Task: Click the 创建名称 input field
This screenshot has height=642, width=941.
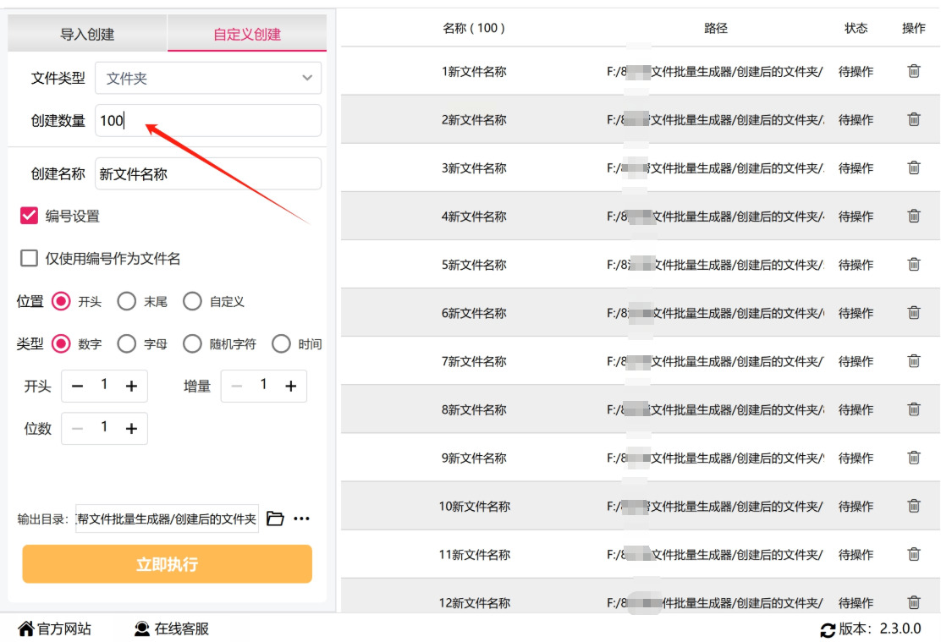Action: [208, 174]
